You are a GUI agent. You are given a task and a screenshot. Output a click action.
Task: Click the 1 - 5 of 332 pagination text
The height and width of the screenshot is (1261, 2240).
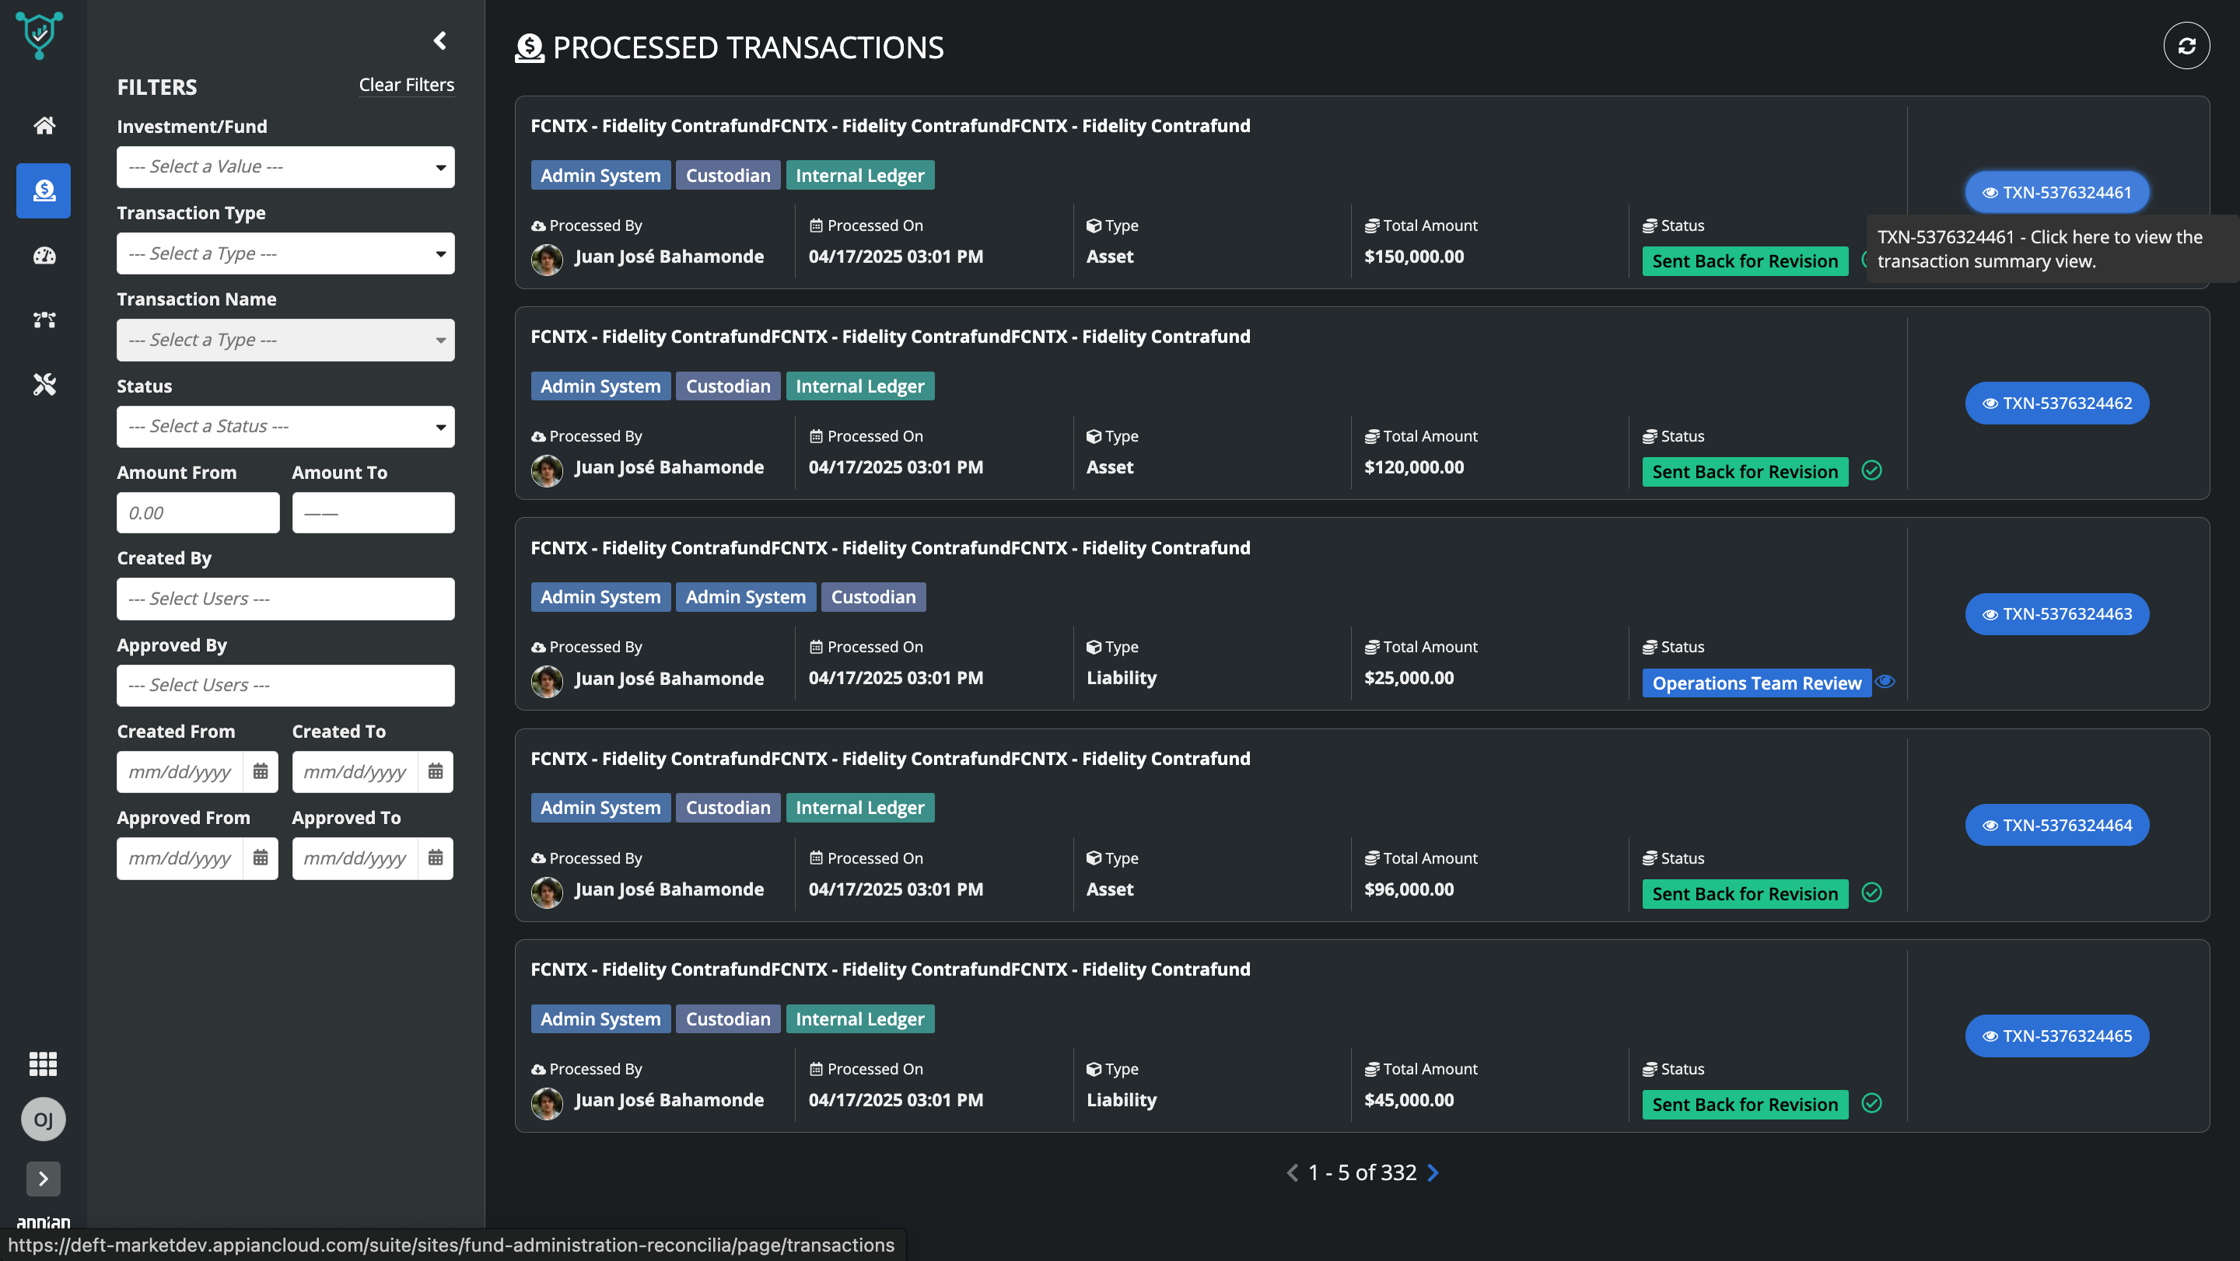coord(1362,1173)
